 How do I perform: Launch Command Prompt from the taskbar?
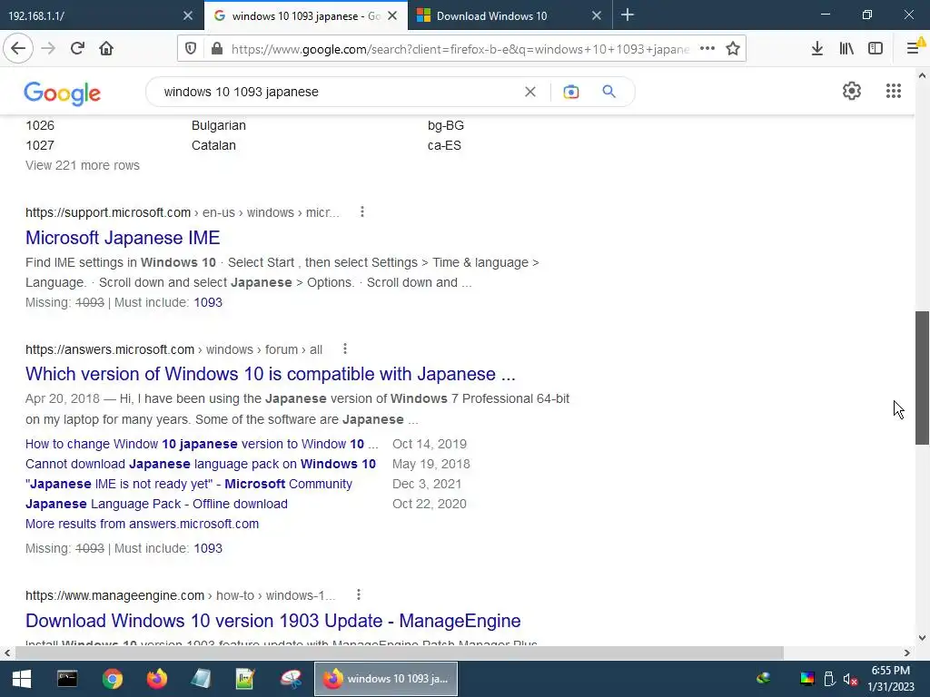67,679
